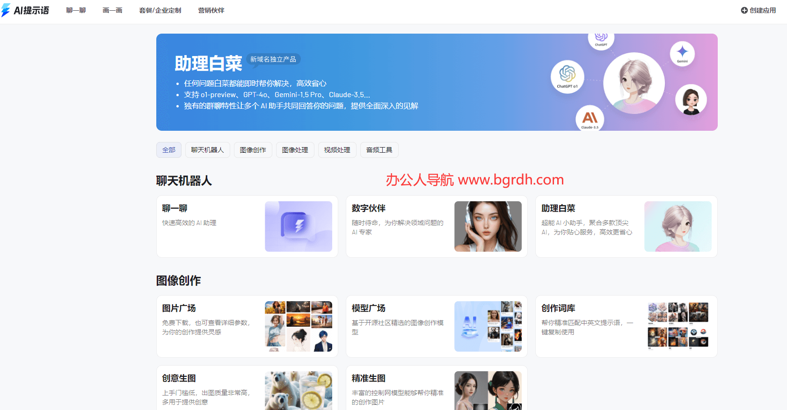Click the description starting 超能 AI 小助手
Screen dimensions: 787x410
click(x=587, y=227)
